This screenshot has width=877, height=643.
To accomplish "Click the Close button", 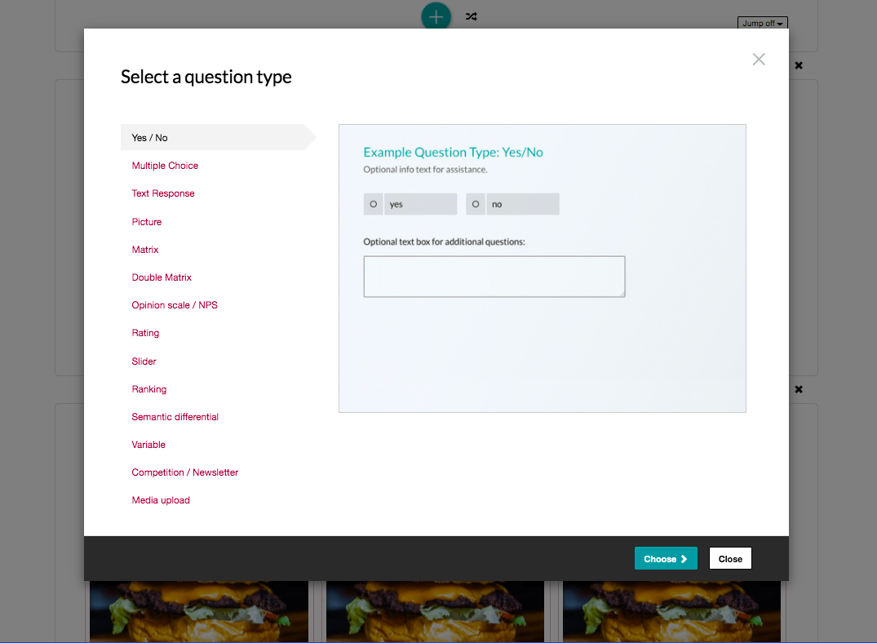I will 730,558.
